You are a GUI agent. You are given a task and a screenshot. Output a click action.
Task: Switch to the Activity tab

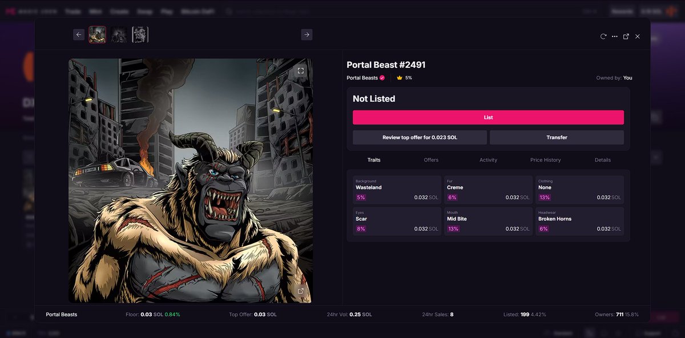coord(488,160)
